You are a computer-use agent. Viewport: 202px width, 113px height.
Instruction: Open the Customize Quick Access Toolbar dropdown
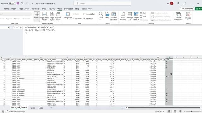point(32,3)
